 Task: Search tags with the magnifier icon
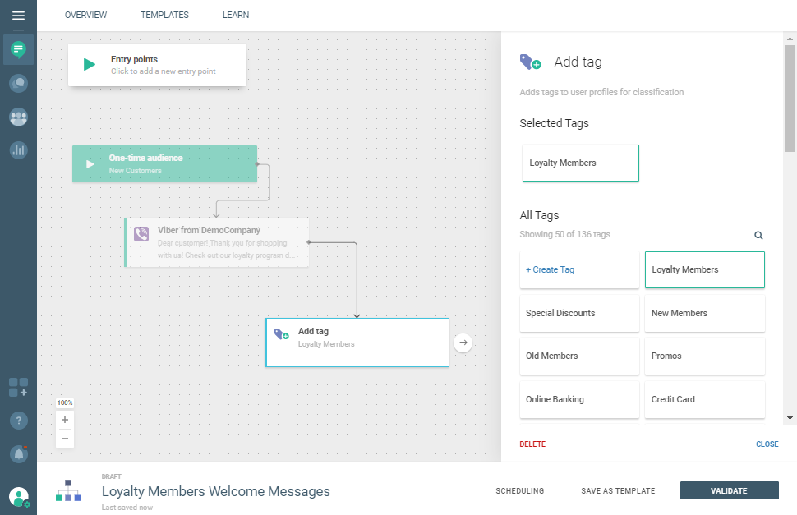[x=758, y=235]
